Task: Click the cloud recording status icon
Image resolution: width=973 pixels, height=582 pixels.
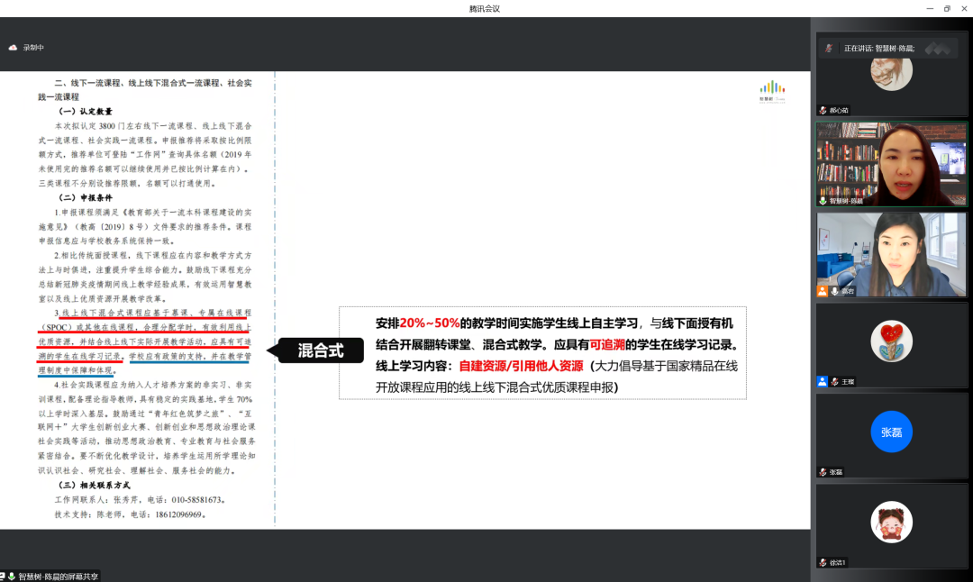Action: (x=14, y=48)
